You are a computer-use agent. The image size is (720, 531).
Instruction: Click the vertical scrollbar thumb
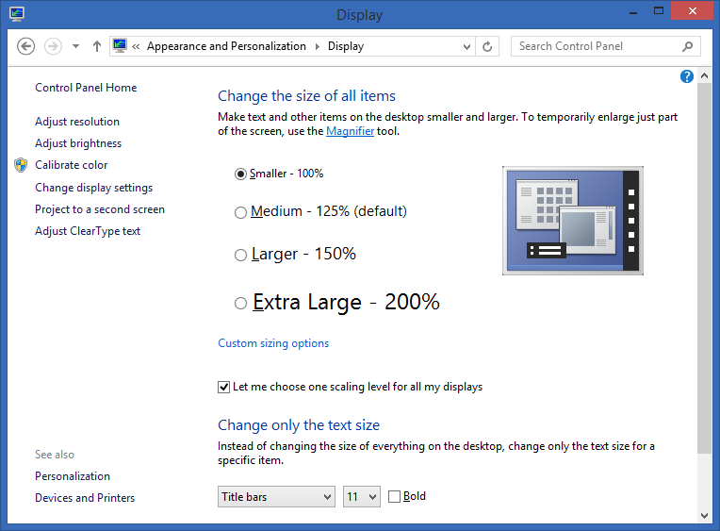pos(704,269)
